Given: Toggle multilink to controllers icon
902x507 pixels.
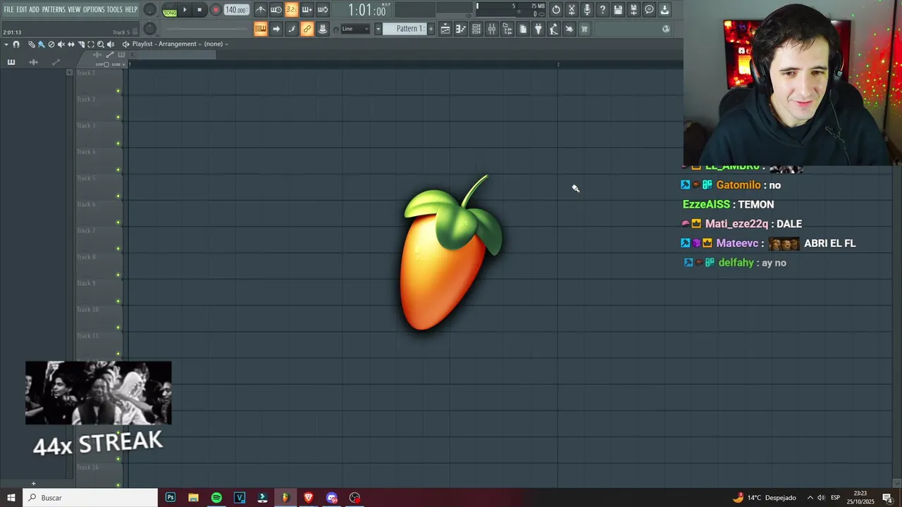Looking at the screenshot, I should point(307,29).
